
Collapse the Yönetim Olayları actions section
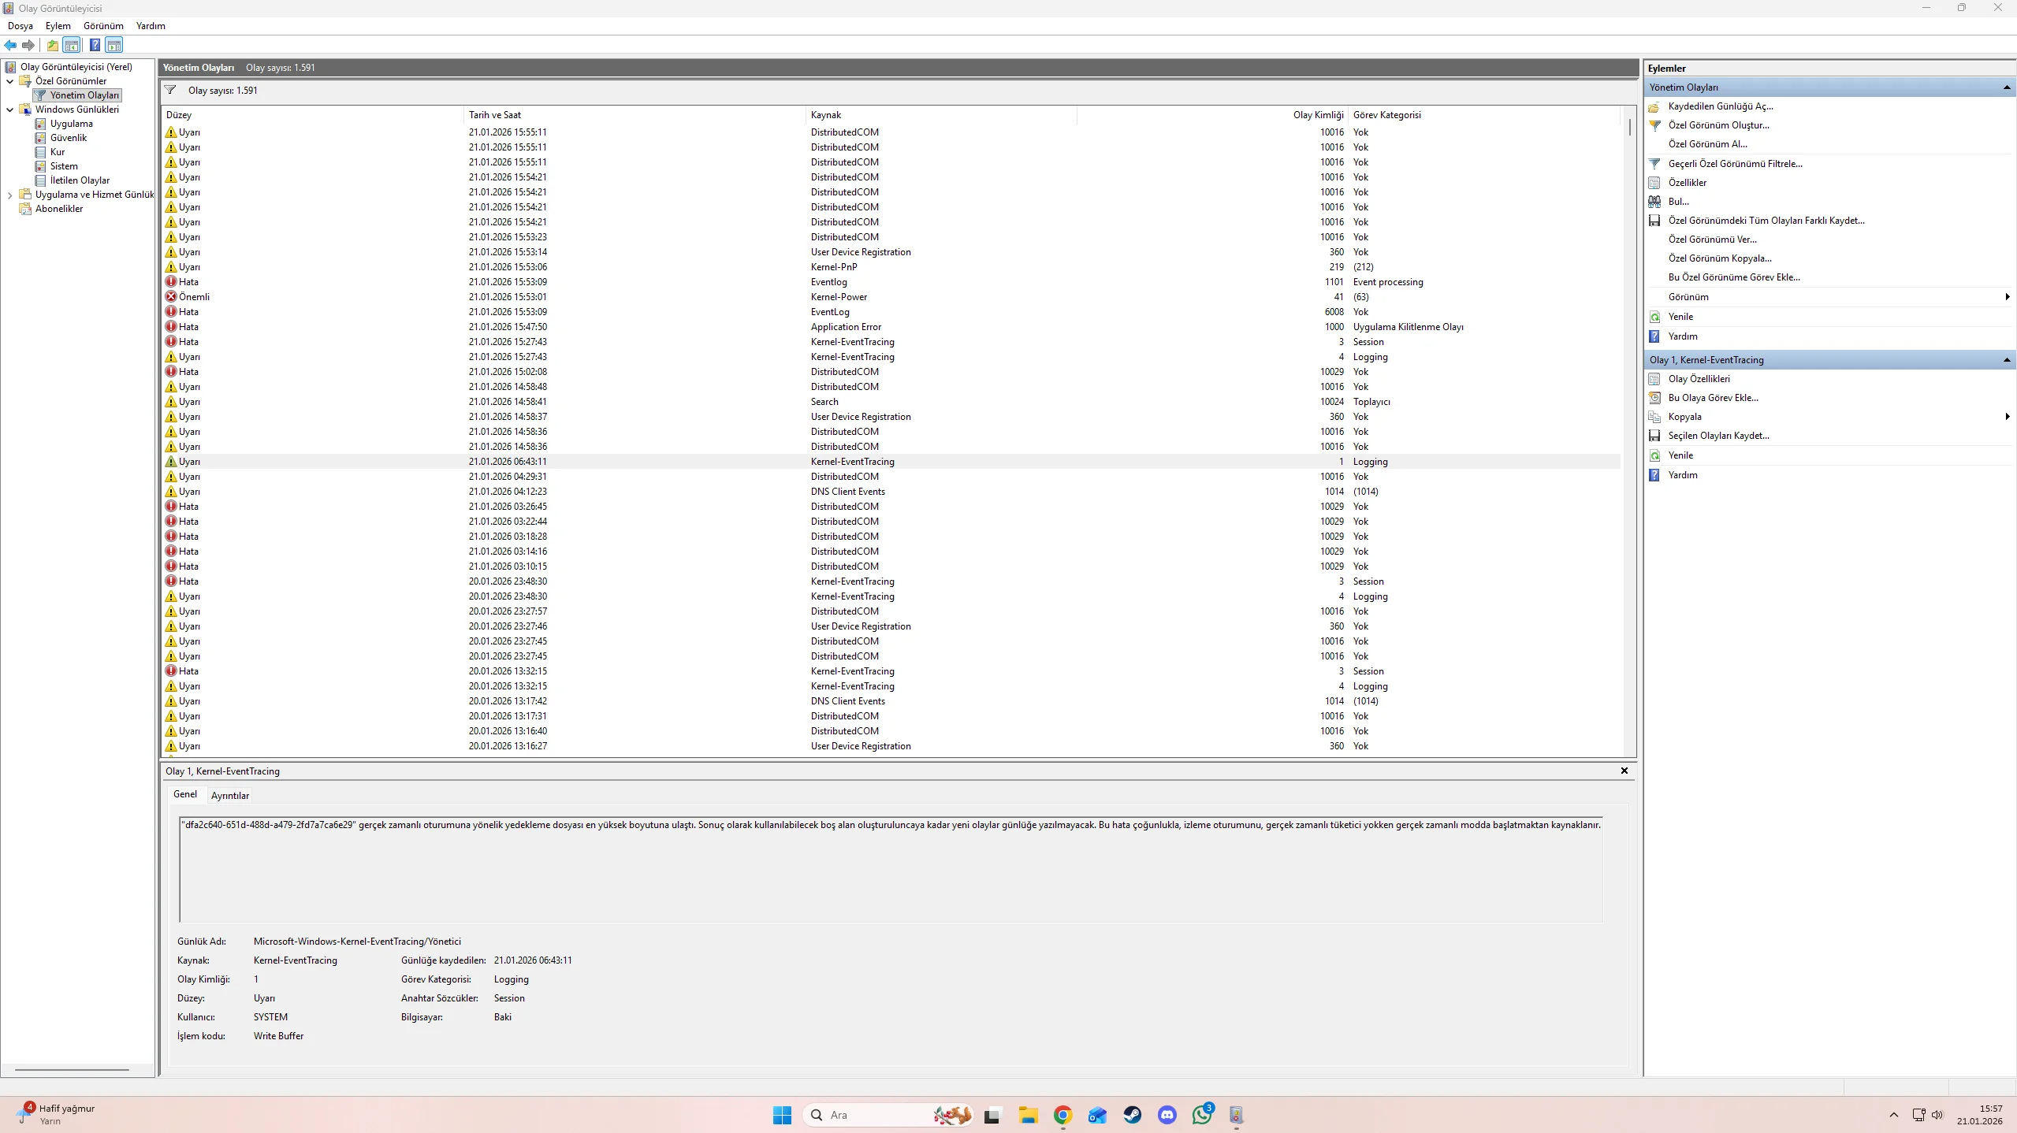point(2006,87)
